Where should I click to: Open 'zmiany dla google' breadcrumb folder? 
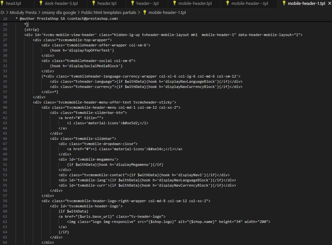tap(59, 13)
